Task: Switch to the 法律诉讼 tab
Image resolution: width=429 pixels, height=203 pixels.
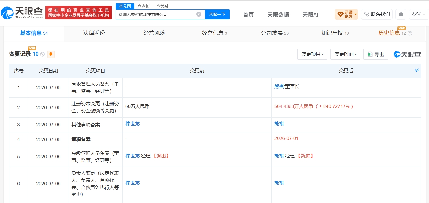Action: coord(94,33)
